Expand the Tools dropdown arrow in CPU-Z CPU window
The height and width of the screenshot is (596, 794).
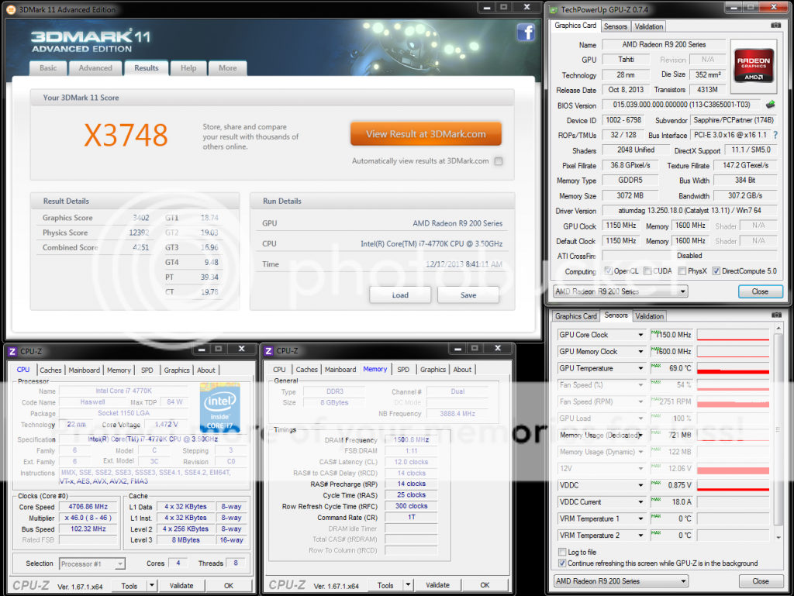coord(151,585)
